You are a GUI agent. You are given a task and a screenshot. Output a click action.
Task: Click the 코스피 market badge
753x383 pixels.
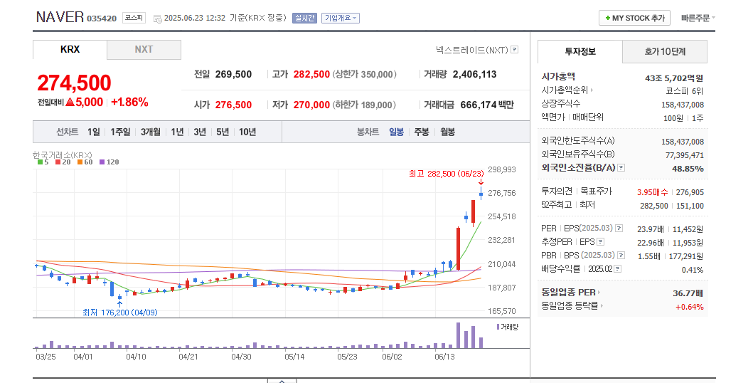(134, 18)
